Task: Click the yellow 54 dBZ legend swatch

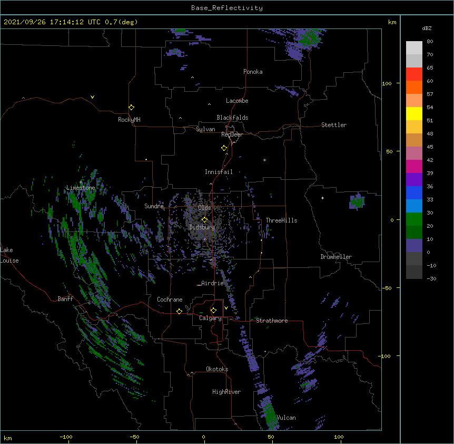Action: tap(414, 113)
